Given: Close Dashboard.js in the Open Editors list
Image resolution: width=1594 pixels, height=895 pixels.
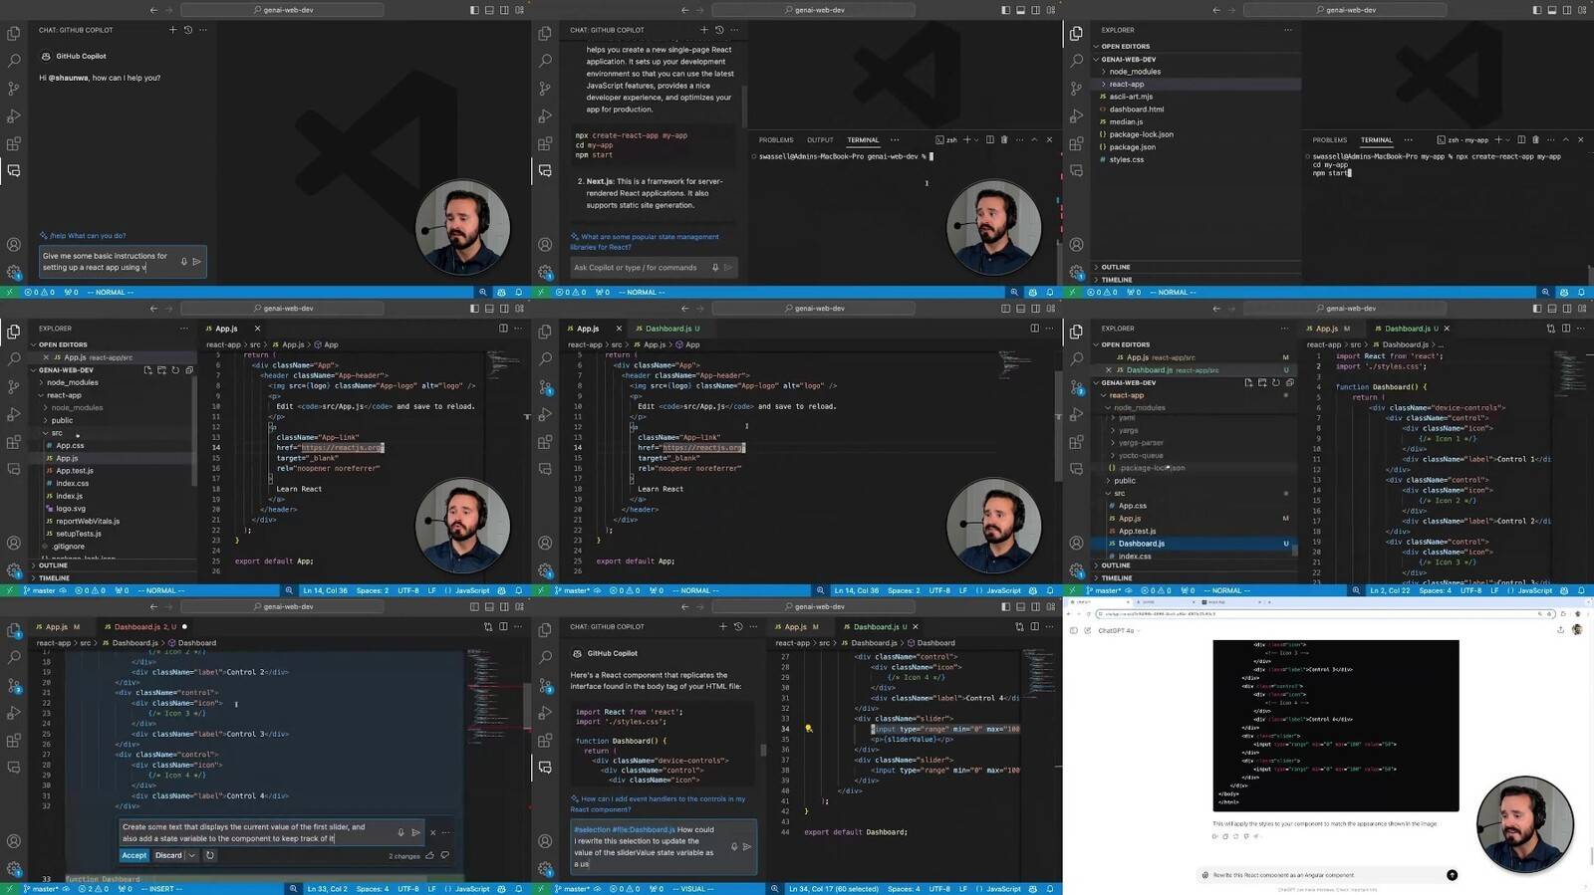Looking at the screenshot, I should tap(1107, 370).
